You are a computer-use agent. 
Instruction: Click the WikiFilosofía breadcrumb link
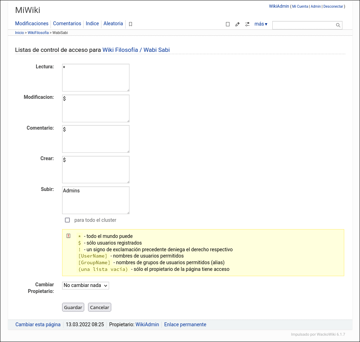click(x=38, y=33)
